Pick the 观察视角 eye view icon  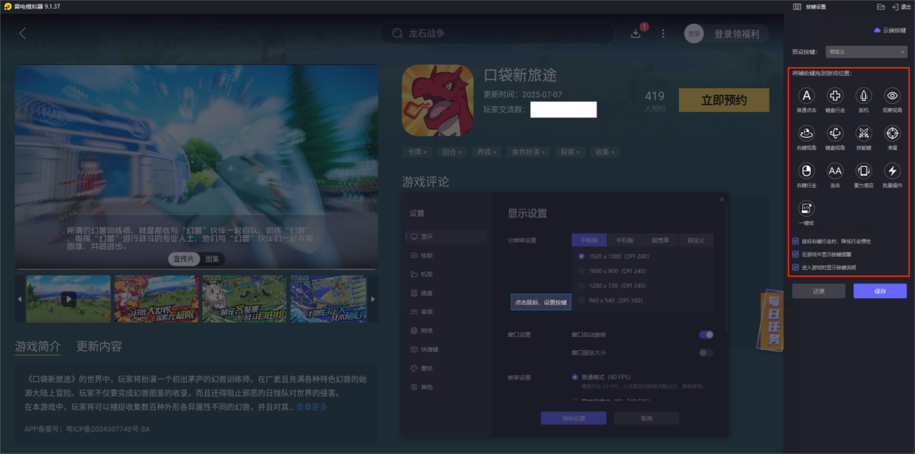893,96
